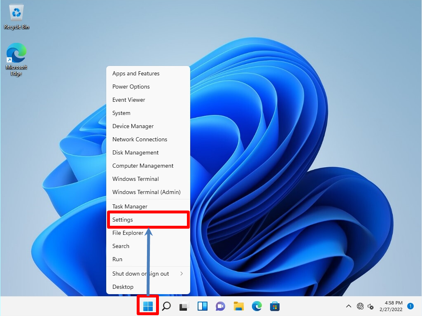Open the Start button on the taskbar
The image size is (422, 316).
[148, 306]
